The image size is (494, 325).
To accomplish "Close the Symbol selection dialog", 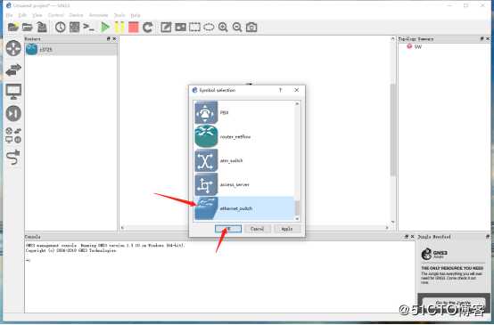I will 296,90.
